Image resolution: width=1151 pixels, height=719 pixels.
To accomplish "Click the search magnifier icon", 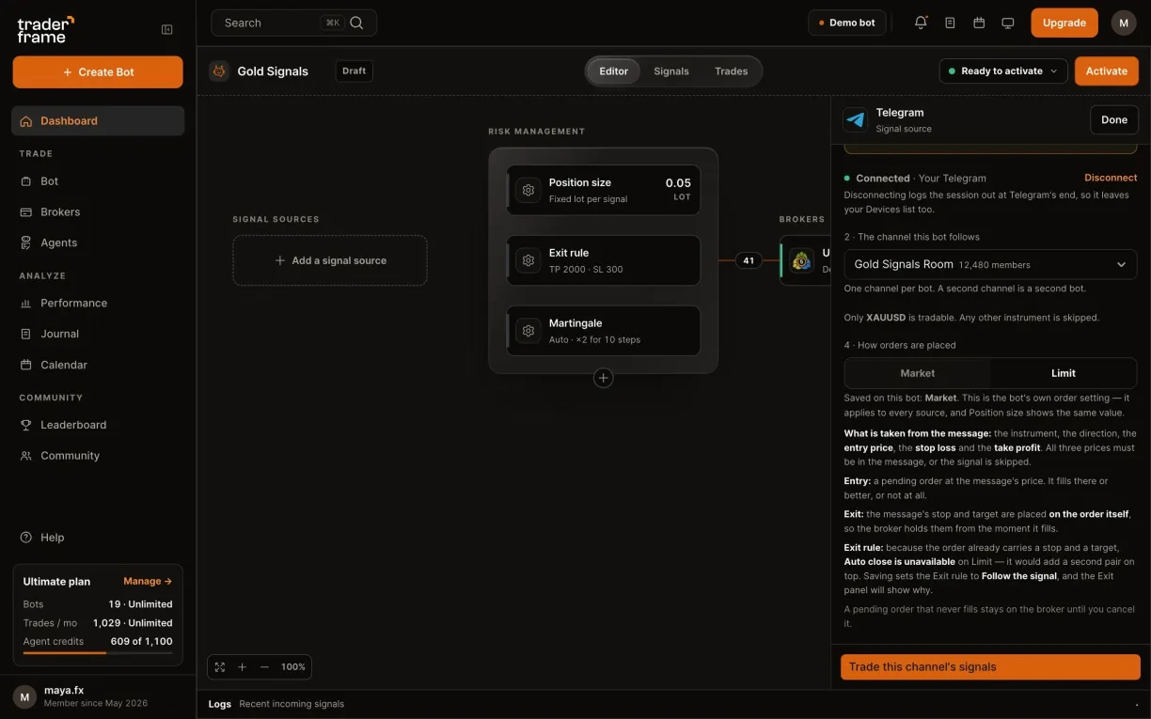I will click(x=356, y=23).
